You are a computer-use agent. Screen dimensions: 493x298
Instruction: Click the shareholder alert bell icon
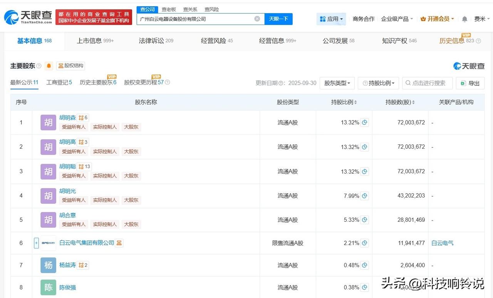pos(49,66)
